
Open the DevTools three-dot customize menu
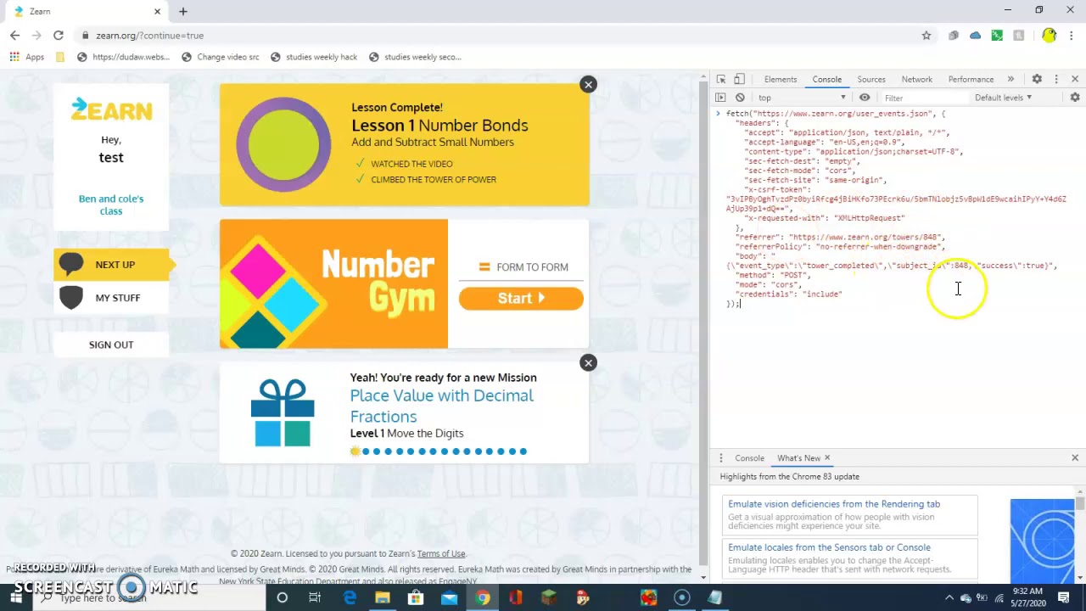pos(1056,79)
